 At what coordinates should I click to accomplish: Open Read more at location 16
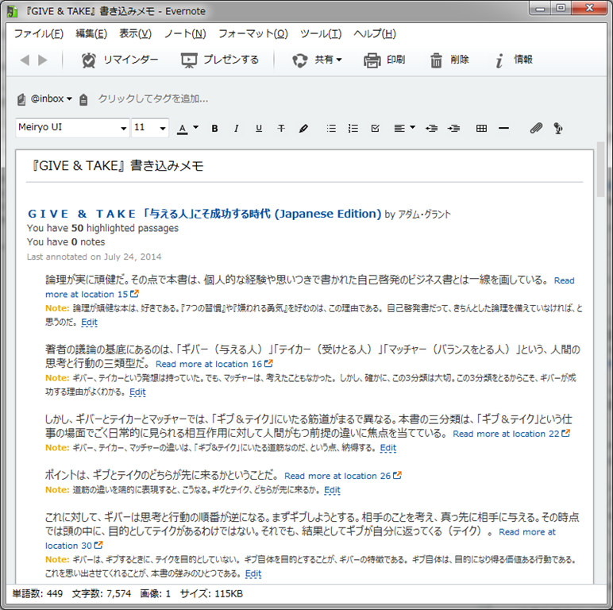[x=214, y=364]
